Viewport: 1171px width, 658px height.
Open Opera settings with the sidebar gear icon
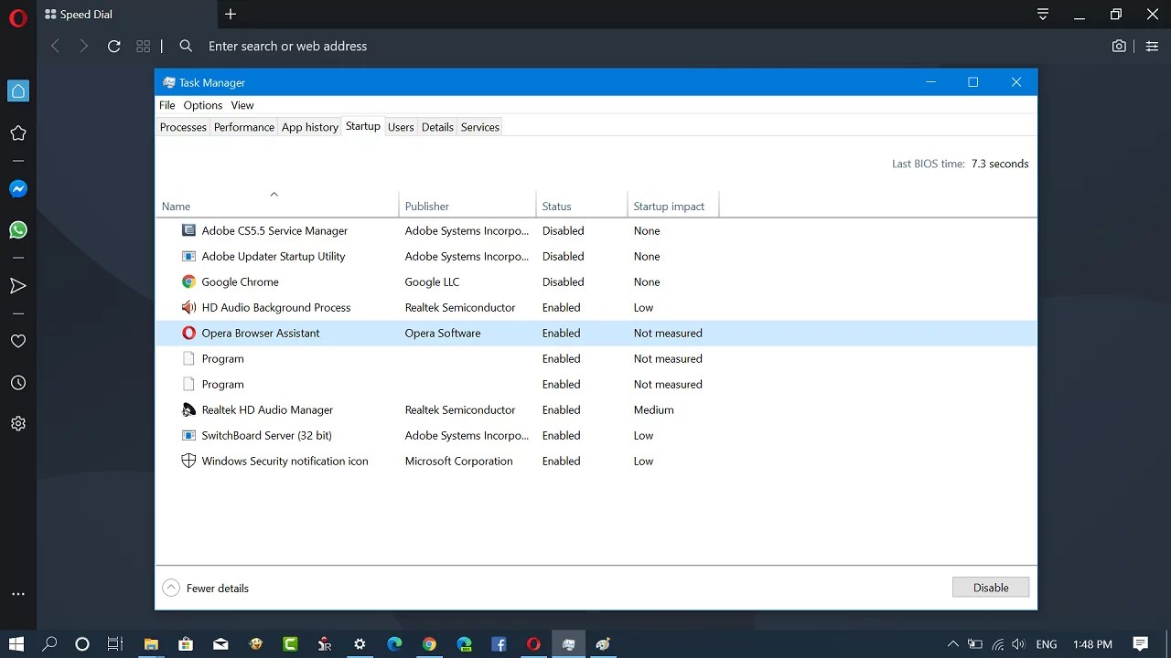pos(18,422)
